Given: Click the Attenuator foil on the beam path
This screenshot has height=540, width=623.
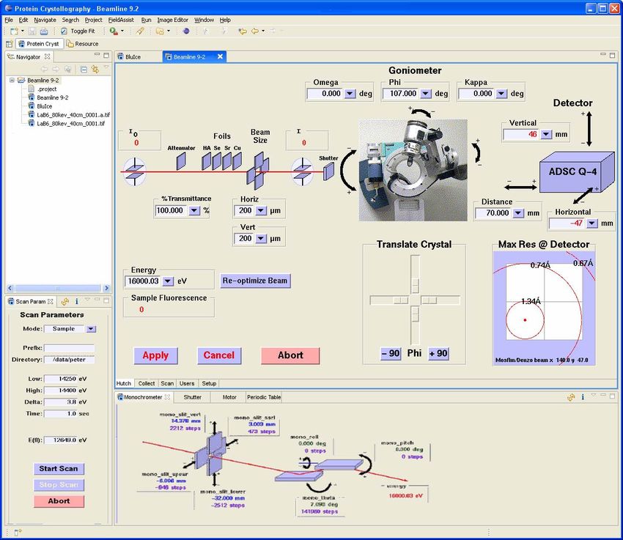Looking at the screenshot, I should (x=181, y=161).
